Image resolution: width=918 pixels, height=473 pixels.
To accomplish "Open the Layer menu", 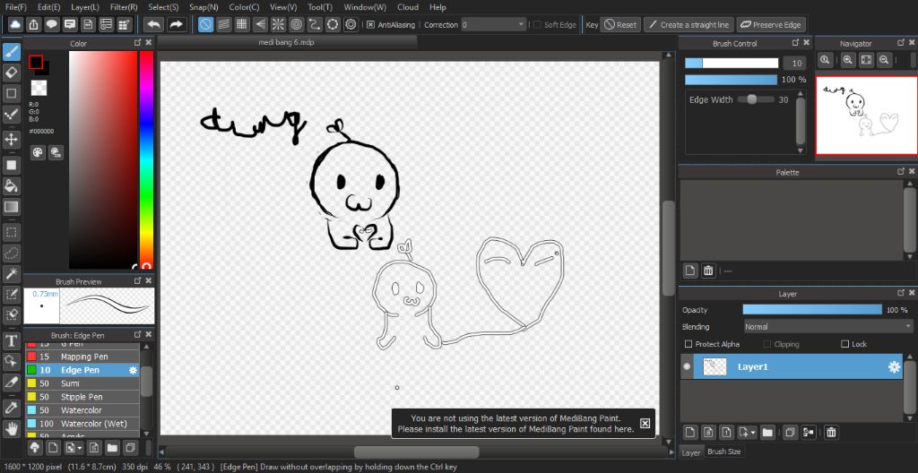I will tap(85, 7).
